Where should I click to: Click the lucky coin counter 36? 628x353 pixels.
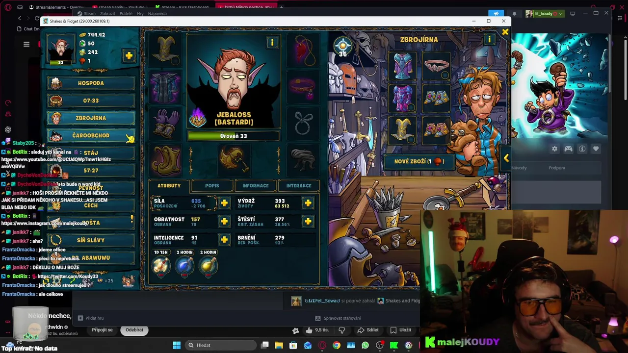coord(342,48)
